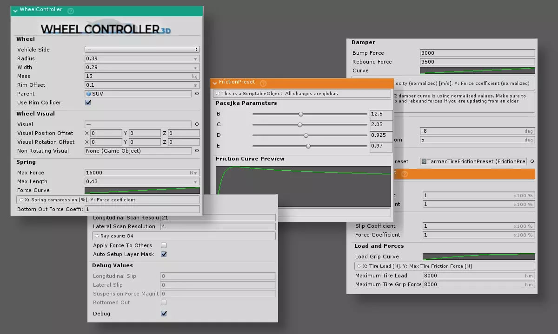Click the Pacejka B parameter slider handle
This screenshot has width=558, height=334.
coord(301,114)
